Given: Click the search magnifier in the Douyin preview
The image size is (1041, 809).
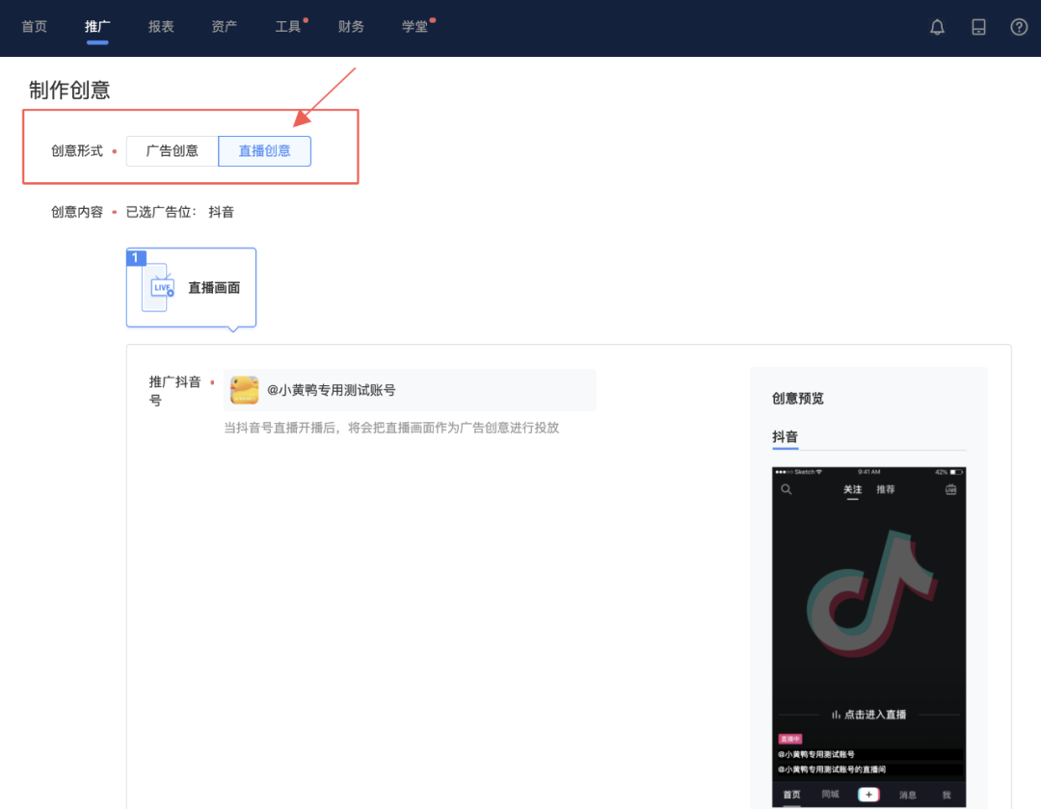Looking at the screenshot, I should point(786,489).
